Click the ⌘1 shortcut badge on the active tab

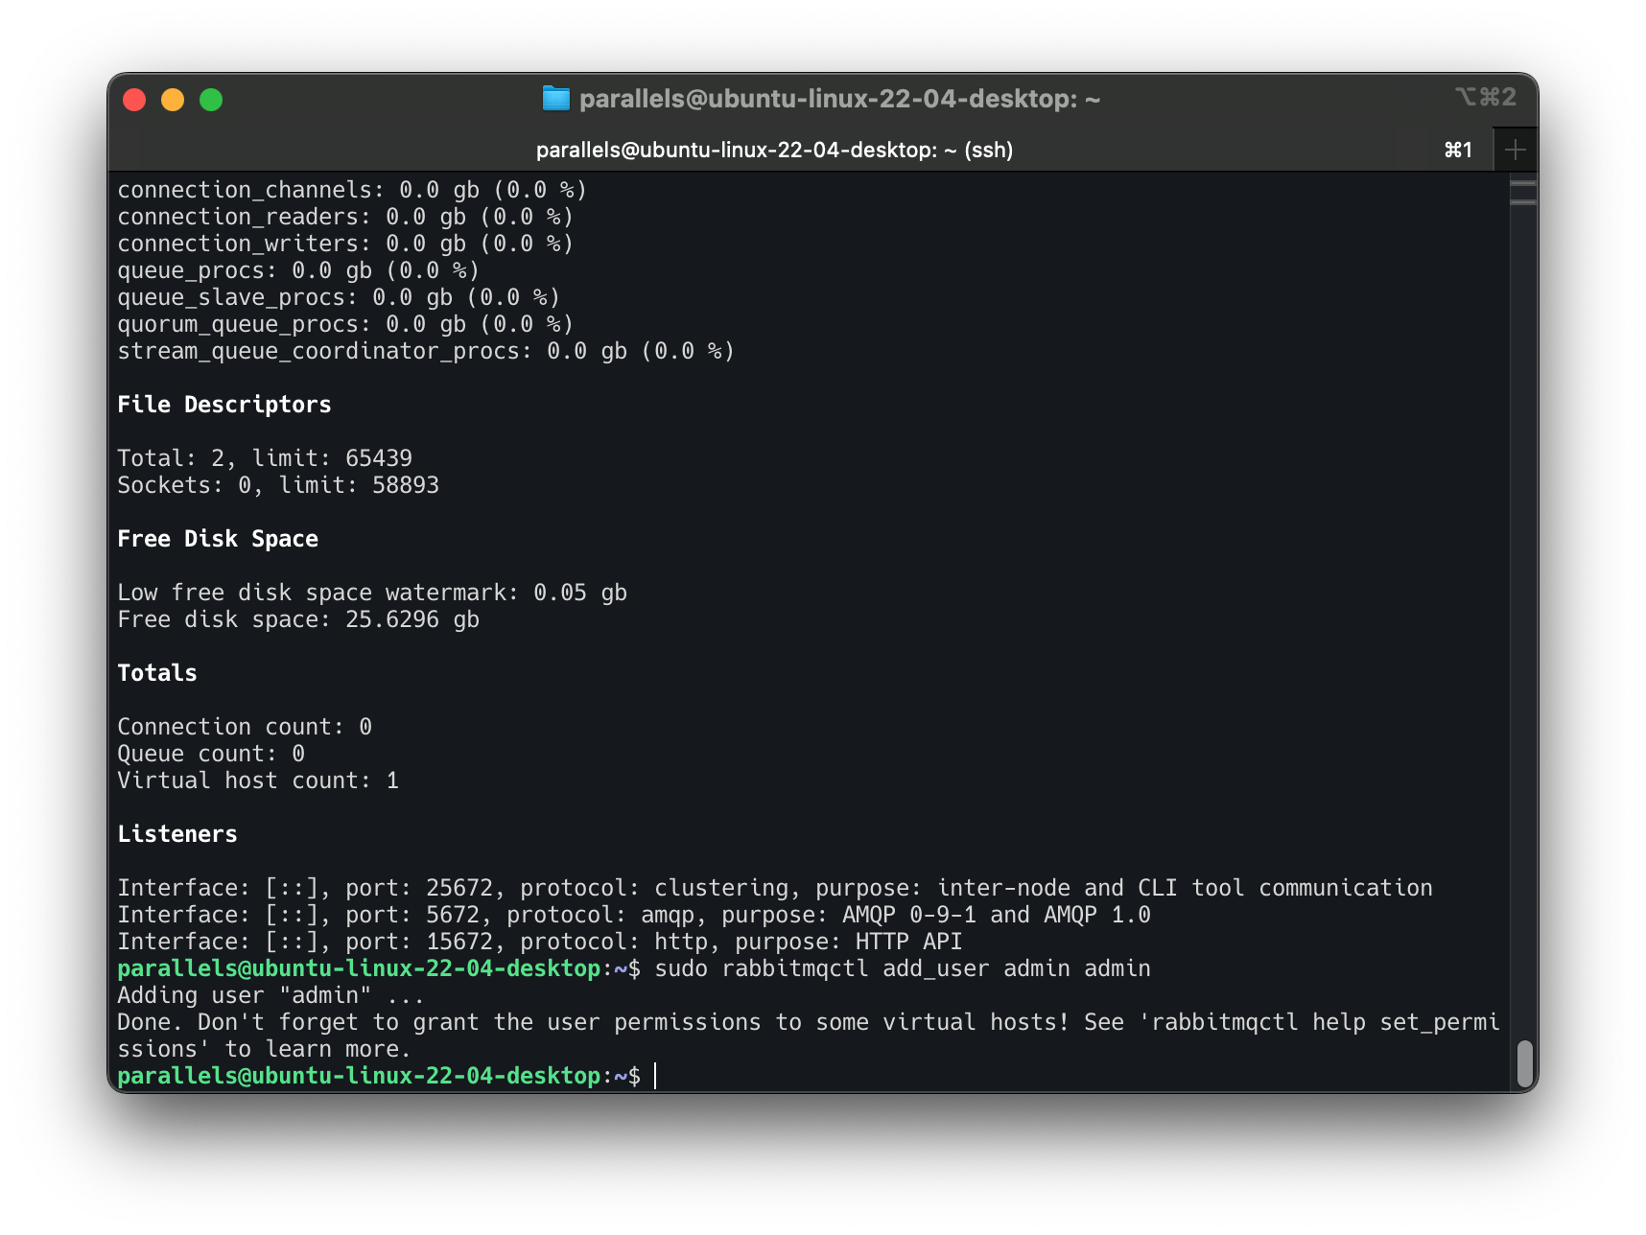click(x=1457, y=150)
